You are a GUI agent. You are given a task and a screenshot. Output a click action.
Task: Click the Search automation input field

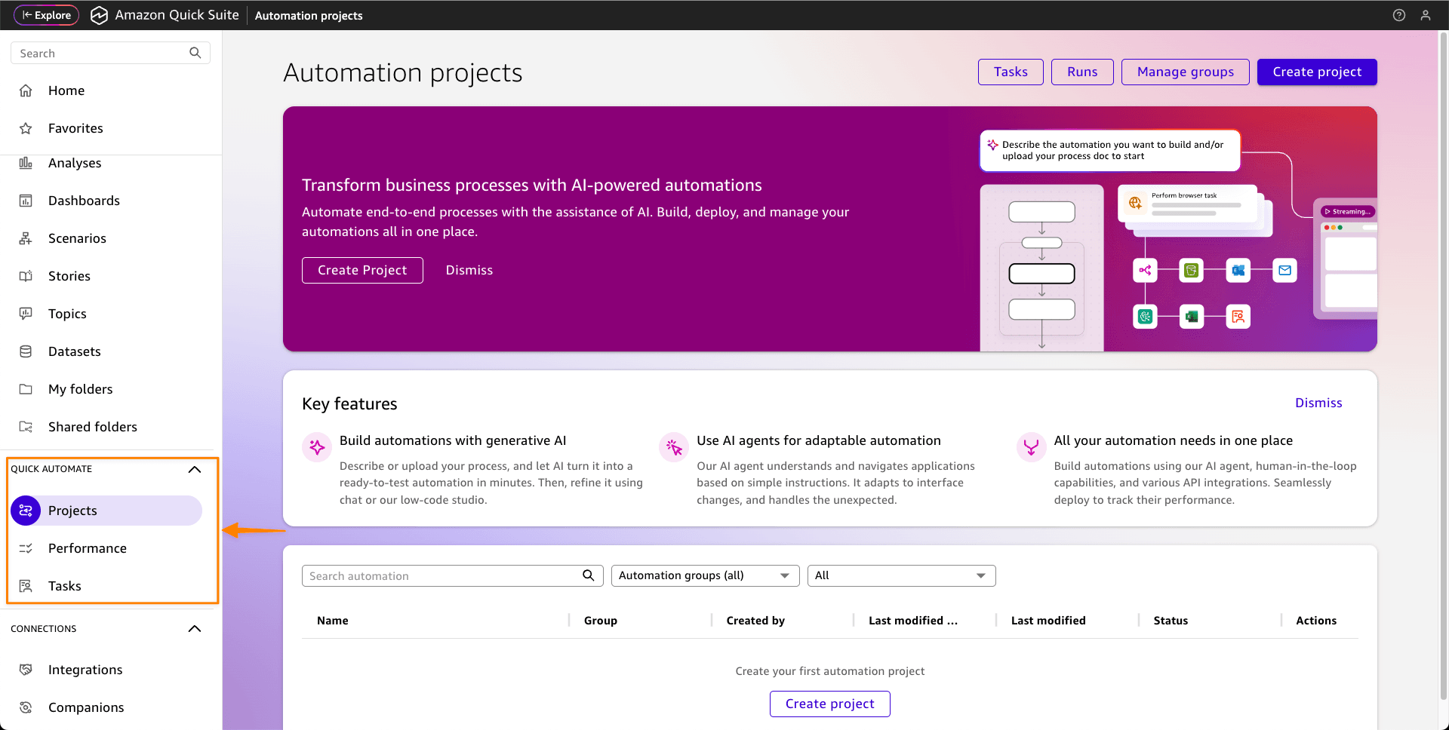coord(441,575)
